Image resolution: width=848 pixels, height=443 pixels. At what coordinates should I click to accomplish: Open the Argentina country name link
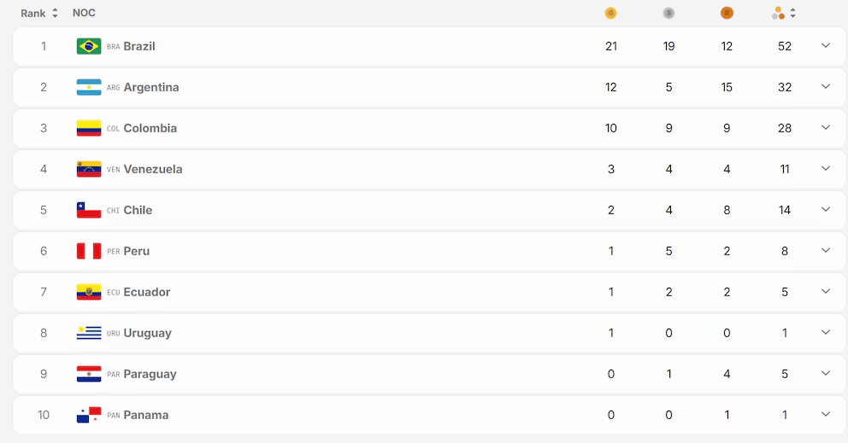tap(151, 88)
